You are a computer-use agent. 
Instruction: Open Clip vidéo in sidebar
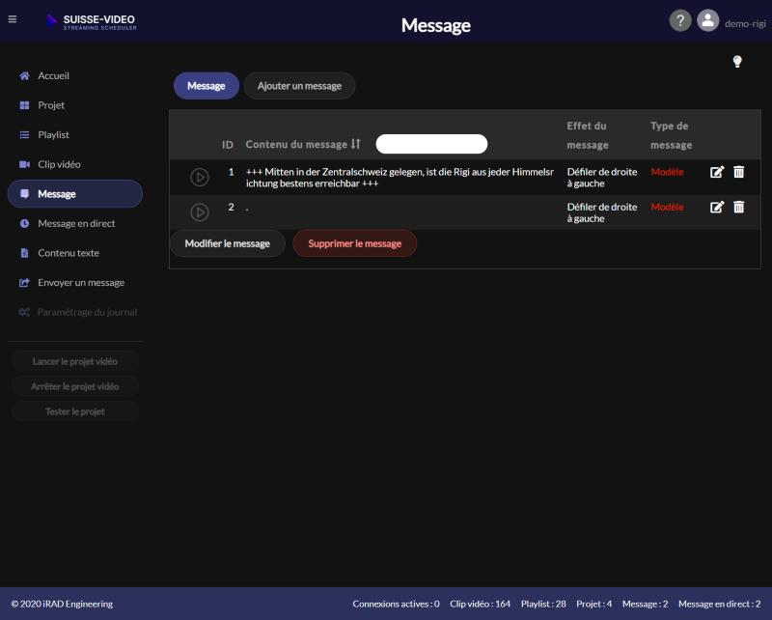click(75, 164)
